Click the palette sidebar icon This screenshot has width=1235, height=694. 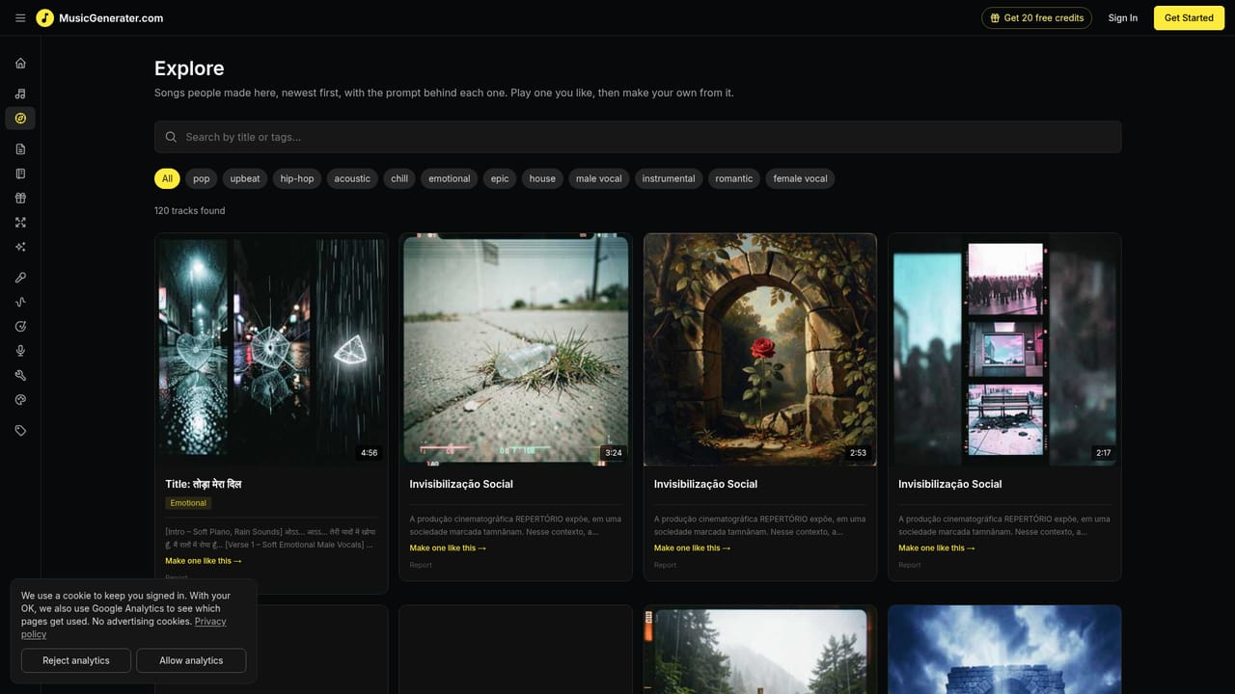[x=20, y=400]
